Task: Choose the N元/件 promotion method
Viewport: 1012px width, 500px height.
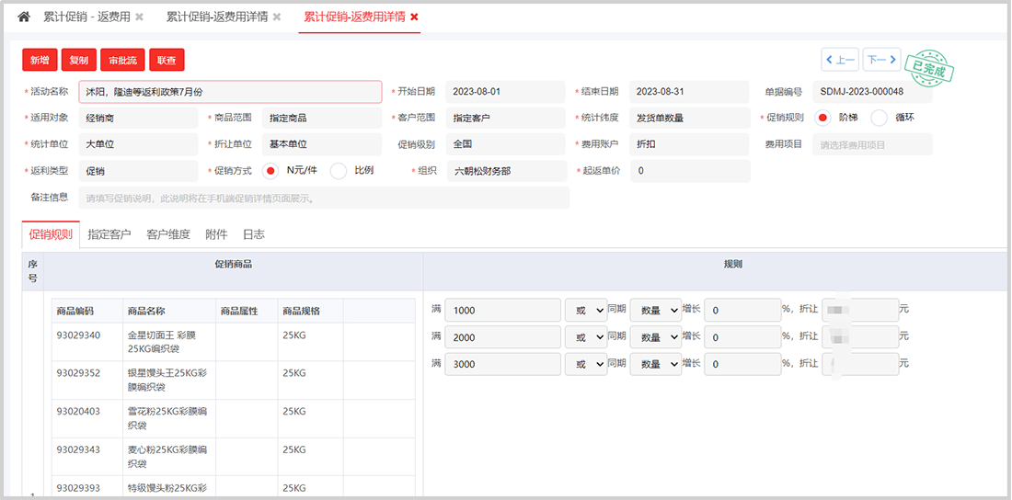Action: click(x=270, y=171)
